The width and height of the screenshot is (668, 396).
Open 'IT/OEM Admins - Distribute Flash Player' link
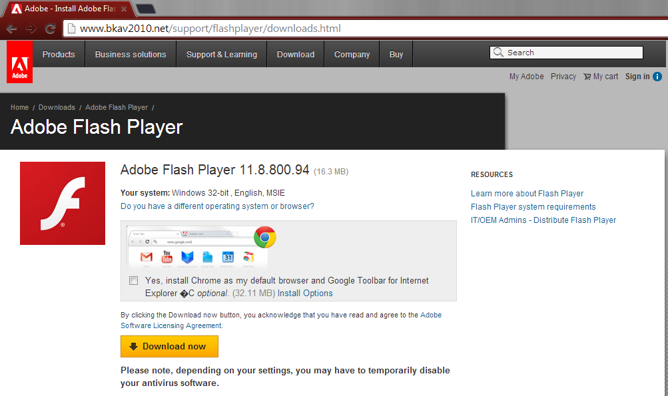[543, 220]
